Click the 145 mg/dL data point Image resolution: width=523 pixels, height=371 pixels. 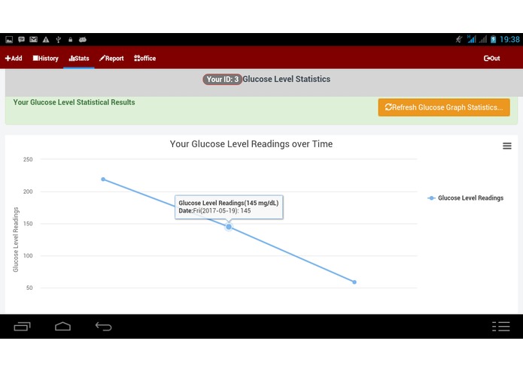(229, 227)
